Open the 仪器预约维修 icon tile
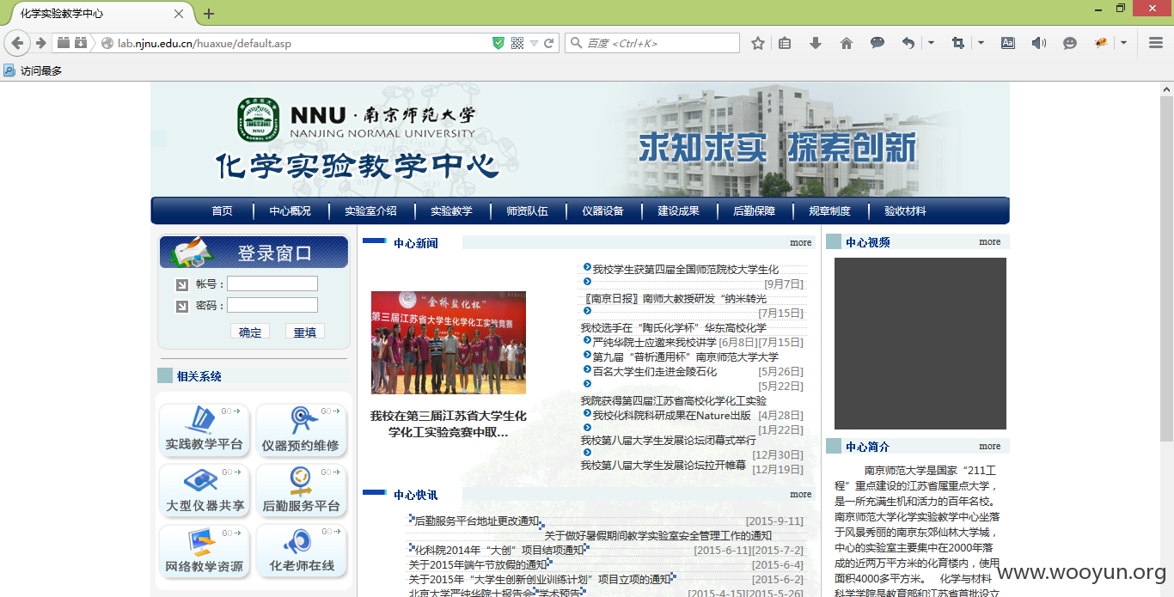The image size is (1174, 597). [301, 430]
